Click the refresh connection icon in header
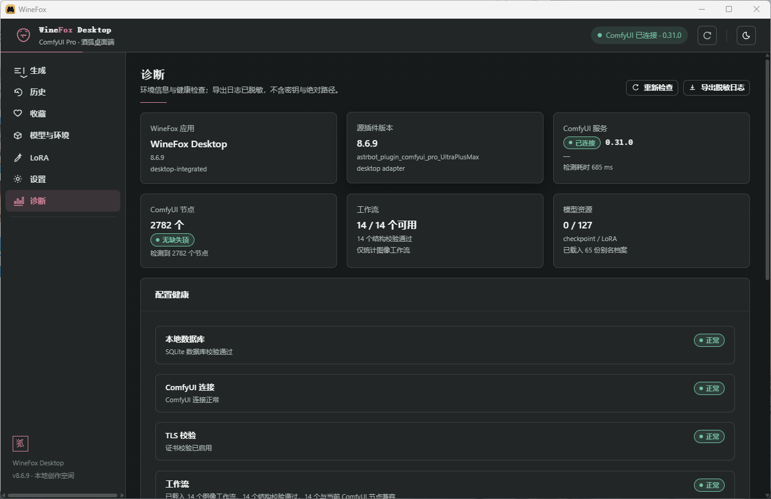 pyautogui.click(x=707, y=35)
